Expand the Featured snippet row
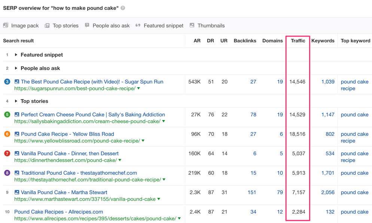 tap(16, 55)
